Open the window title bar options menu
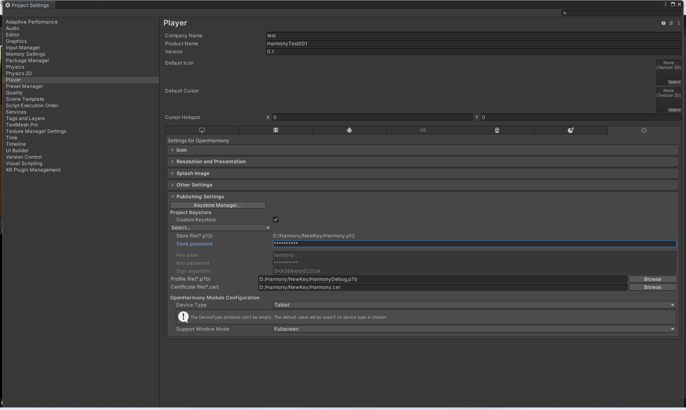Screen dimensions: 686x410 666,4
